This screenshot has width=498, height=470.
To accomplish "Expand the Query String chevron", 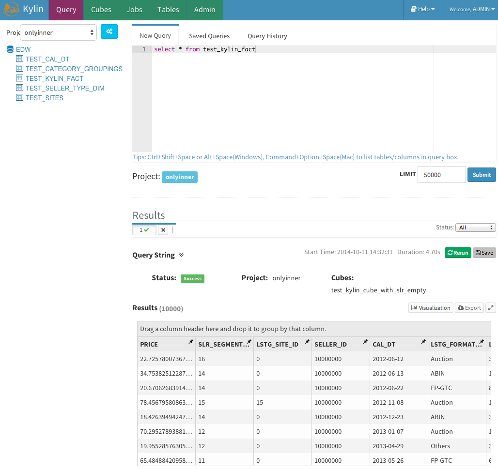I will (x=181, y=255).
